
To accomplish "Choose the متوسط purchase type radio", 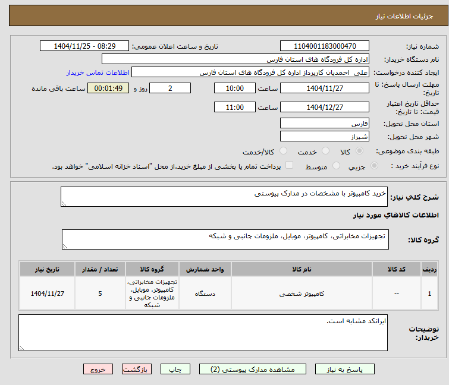I will coord(336,166).
